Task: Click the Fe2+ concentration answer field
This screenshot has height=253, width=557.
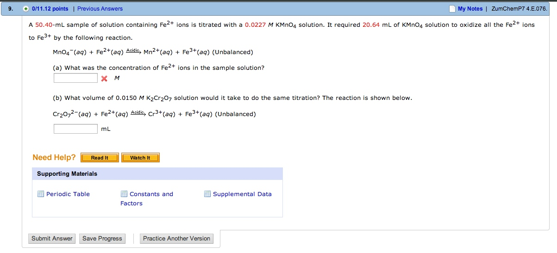Action: (x=75, y=78)
